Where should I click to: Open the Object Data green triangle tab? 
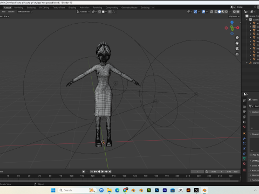point(244,158)
